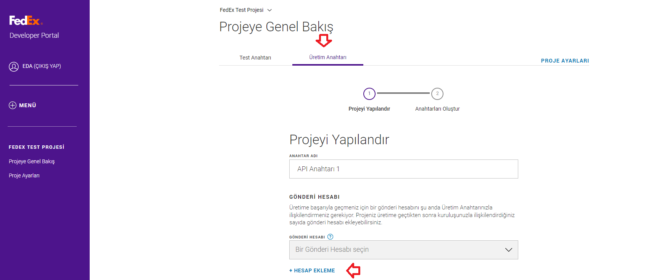Click the Anahtar Adı input field
Screen dimensions: 661x280
coord(403,169)
